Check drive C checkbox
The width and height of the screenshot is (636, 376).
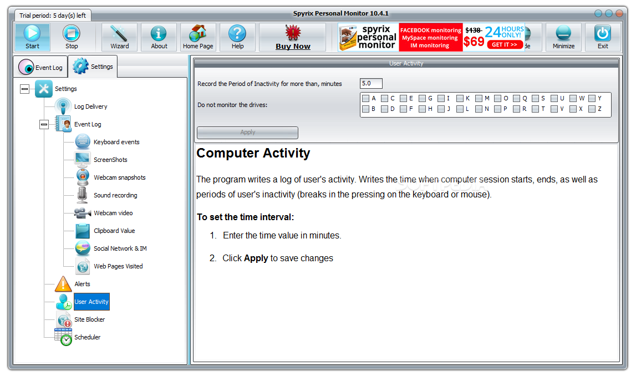tap(384, 98)
